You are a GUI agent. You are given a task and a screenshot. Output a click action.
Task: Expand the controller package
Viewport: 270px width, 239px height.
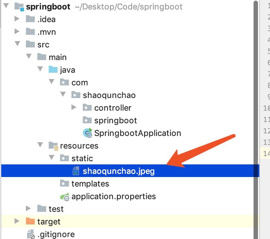pyautogui.click(x=74, y=107)
